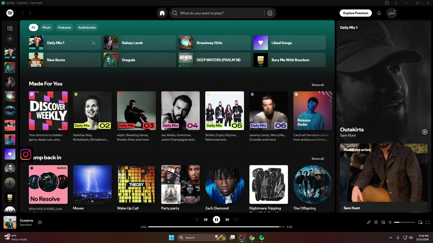Pause the current song
Image resolution: width=433 pixels, height=243 pixels.
216,220
